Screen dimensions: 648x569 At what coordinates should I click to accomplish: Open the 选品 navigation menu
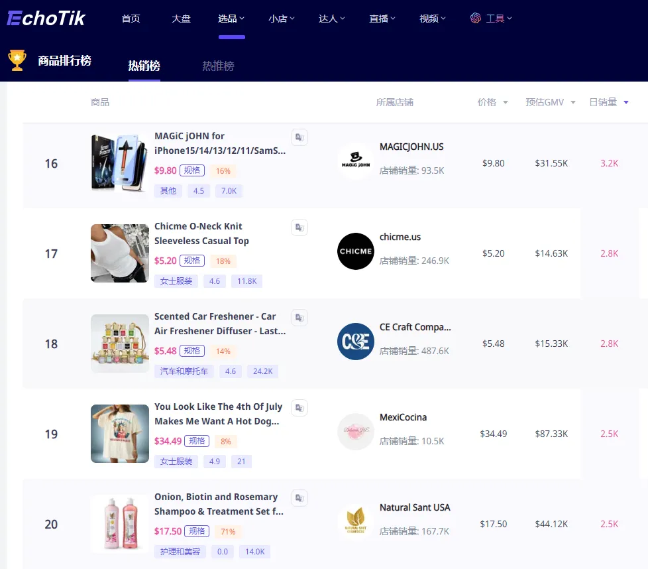click(231, 19)
